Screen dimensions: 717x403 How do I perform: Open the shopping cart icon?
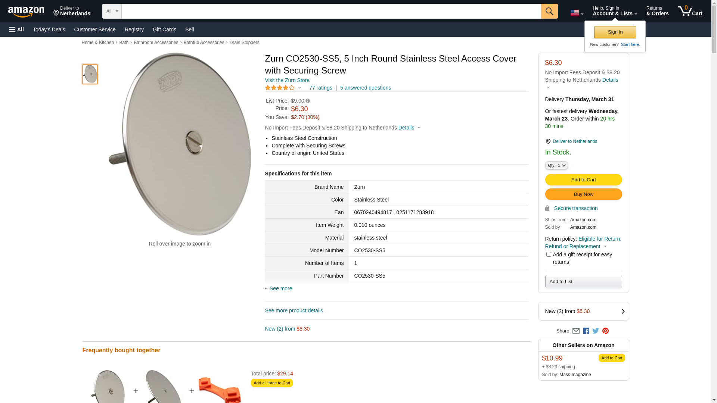coord(690,11)
